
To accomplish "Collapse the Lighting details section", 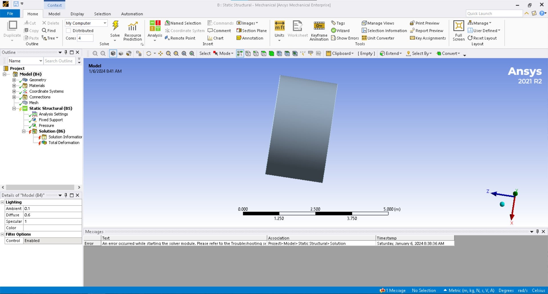I will tap(2, 202).
